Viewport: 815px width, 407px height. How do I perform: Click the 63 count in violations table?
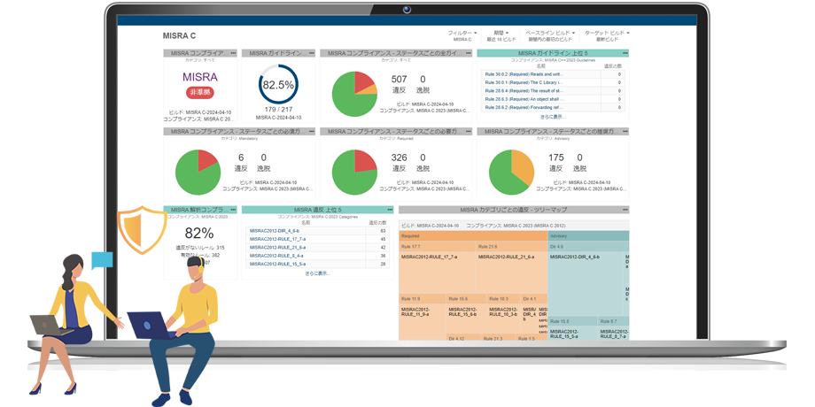383,231
